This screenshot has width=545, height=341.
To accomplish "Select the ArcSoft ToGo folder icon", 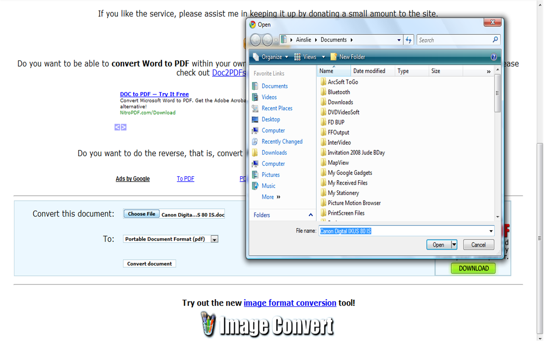I will (323, 82).
